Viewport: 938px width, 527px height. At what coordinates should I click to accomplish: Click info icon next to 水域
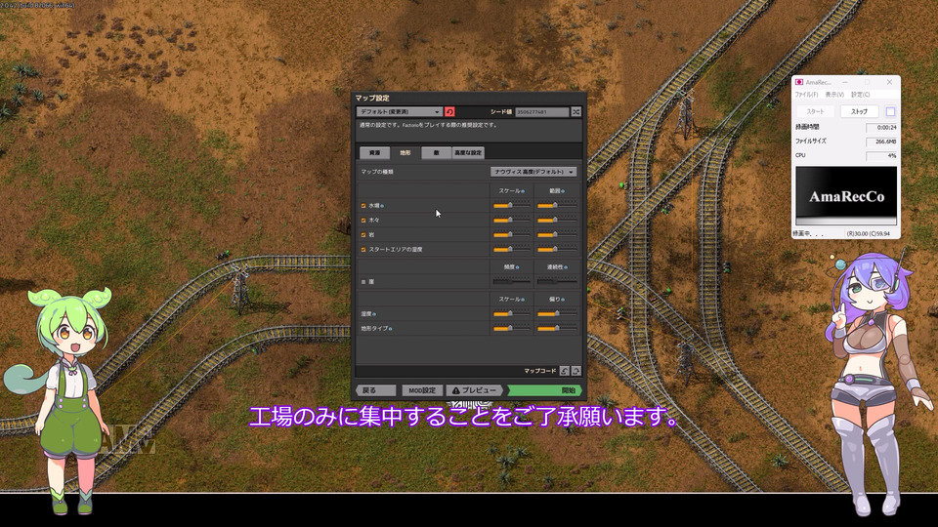(382, 206)
